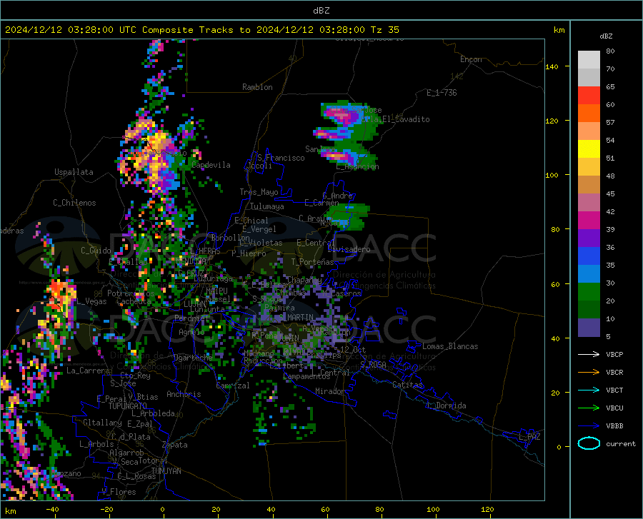Click the dBZ heading above the color scale
643x519 pixels.
tap(606, 36)
